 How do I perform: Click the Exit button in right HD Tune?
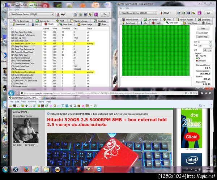208,13
